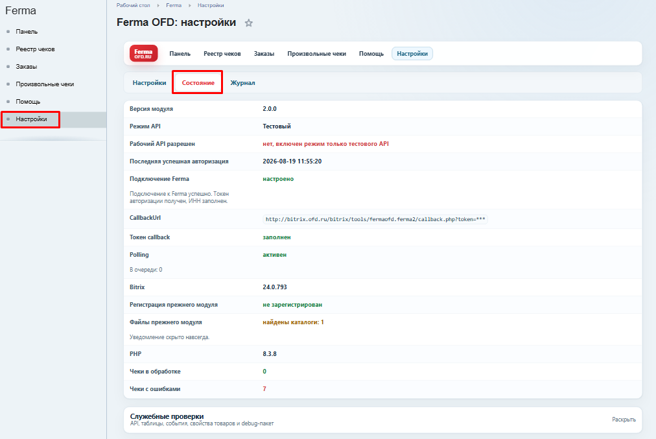
Task: Click the 'Версия модуля' row label
Action: tap(151, 109)
